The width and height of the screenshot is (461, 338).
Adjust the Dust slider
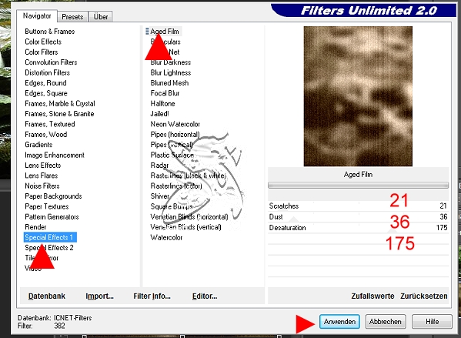pos(358,217)
